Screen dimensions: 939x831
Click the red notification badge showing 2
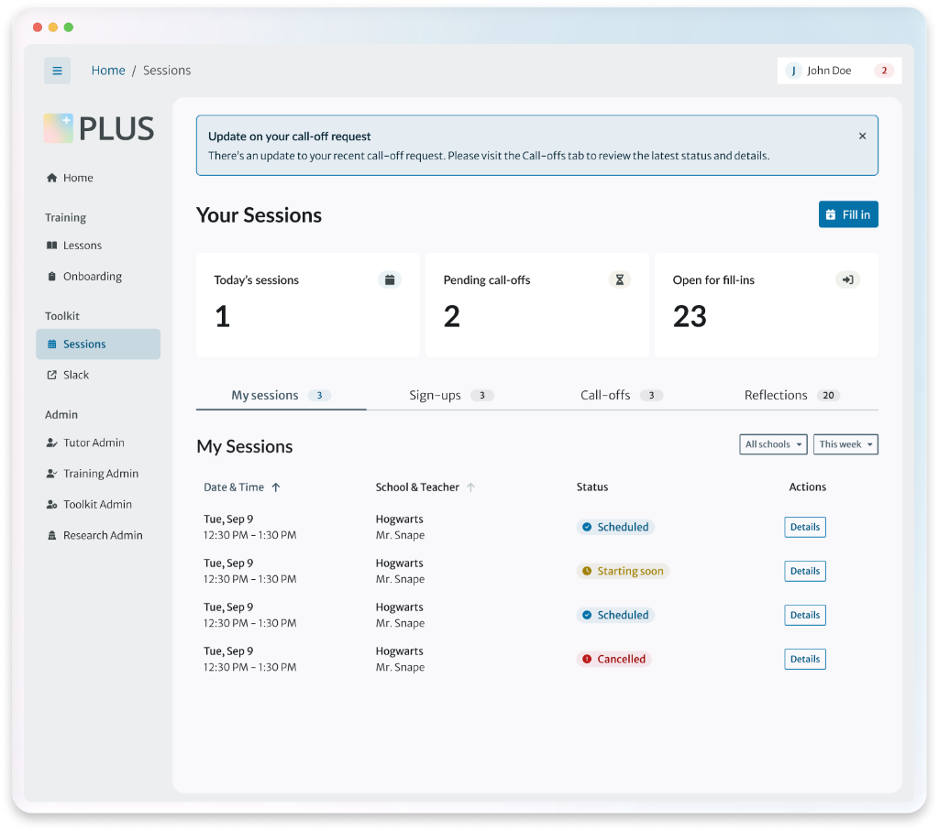coord(884,71)
